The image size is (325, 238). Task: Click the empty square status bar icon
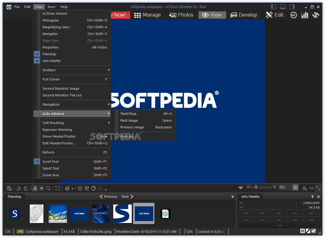tap(303, 231)
